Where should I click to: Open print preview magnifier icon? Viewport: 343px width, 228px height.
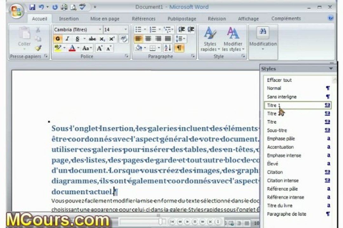tap(73, 7)
